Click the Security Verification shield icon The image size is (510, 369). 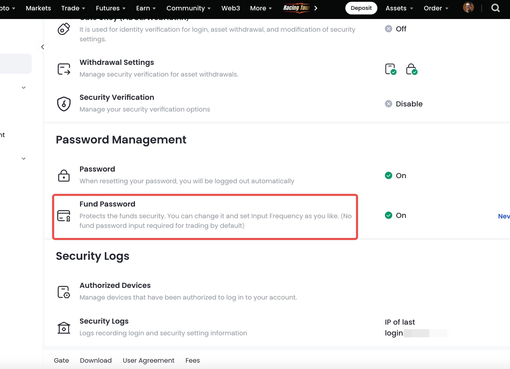pyautogui.click(x=64, y=104)
